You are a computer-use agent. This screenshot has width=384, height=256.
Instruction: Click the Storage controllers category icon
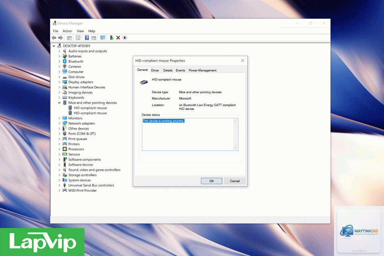click(x=65, y=175)
